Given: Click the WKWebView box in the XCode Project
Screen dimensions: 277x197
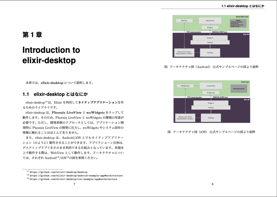Looking at the screenshot, I should (185, 85).
